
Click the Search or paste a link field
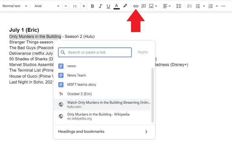point(95,52)
